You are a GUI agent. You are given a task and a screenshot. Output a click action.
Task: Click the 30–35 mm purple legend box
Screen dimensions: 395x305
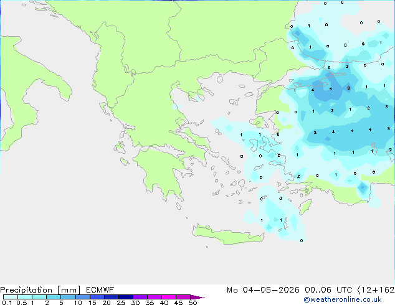[140, 297]
